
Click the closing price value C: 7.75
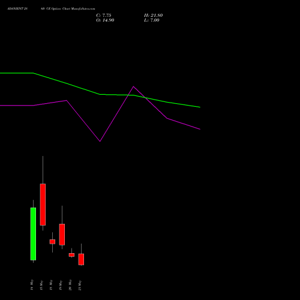(104, 16)
